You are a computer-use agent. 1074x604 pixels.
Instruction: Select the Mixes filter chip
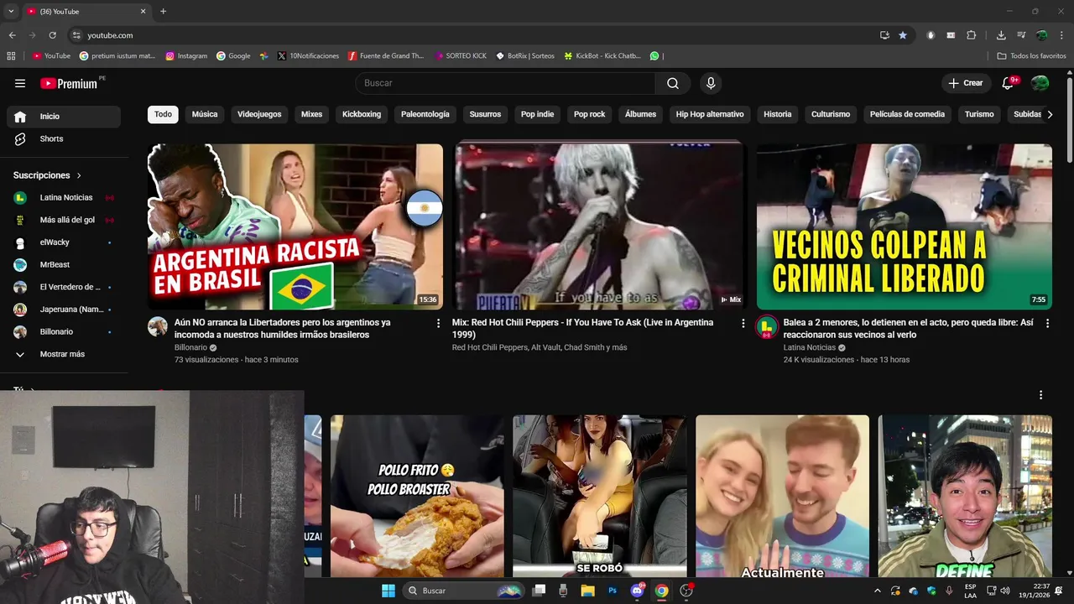tap(311, 114)
